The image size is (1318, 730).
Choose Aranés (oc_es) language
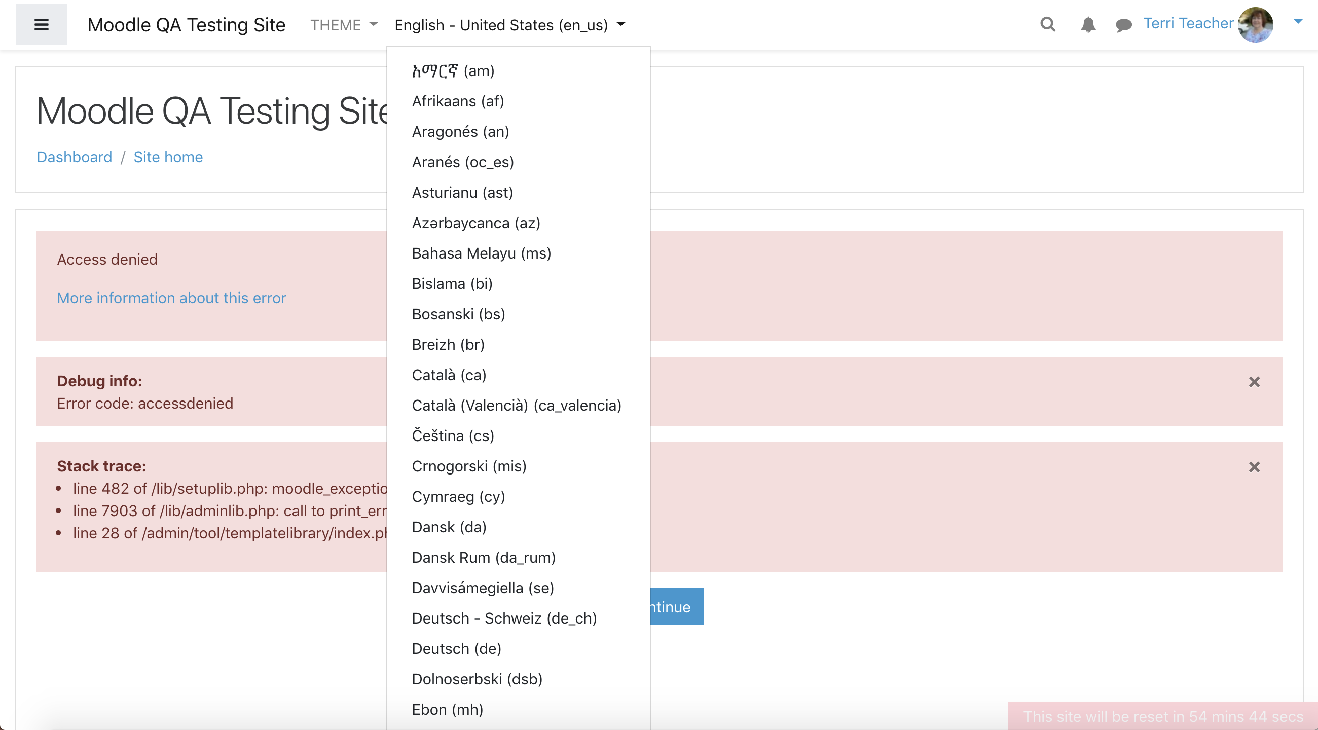coord(518,162)
